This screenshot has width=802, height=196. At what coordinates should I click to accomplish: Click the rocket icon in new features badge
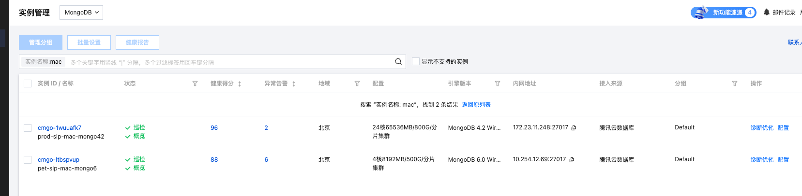700,13
